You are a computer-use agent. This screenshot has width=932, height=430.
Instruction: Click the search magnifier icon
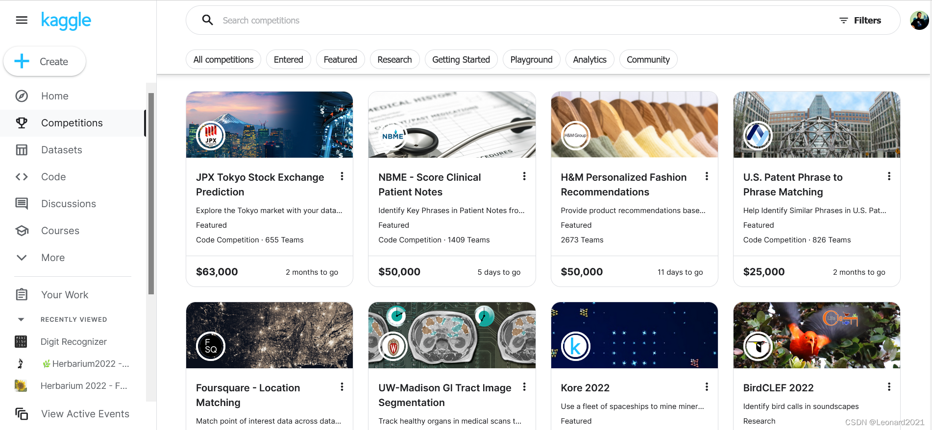[x=208, y=20]
